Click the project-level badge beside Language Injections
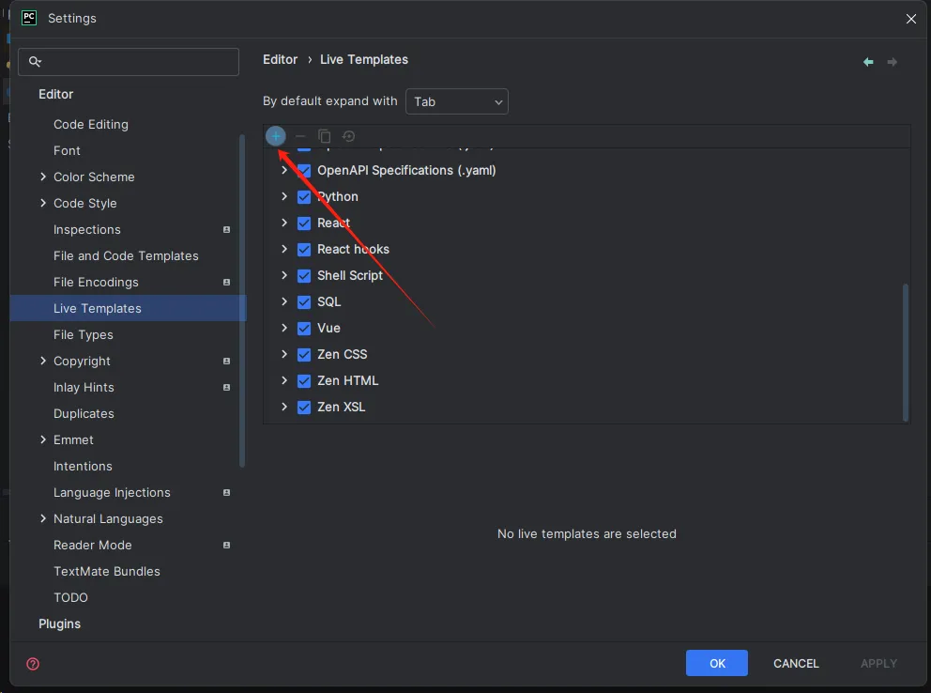 click(x=226, y=492)
